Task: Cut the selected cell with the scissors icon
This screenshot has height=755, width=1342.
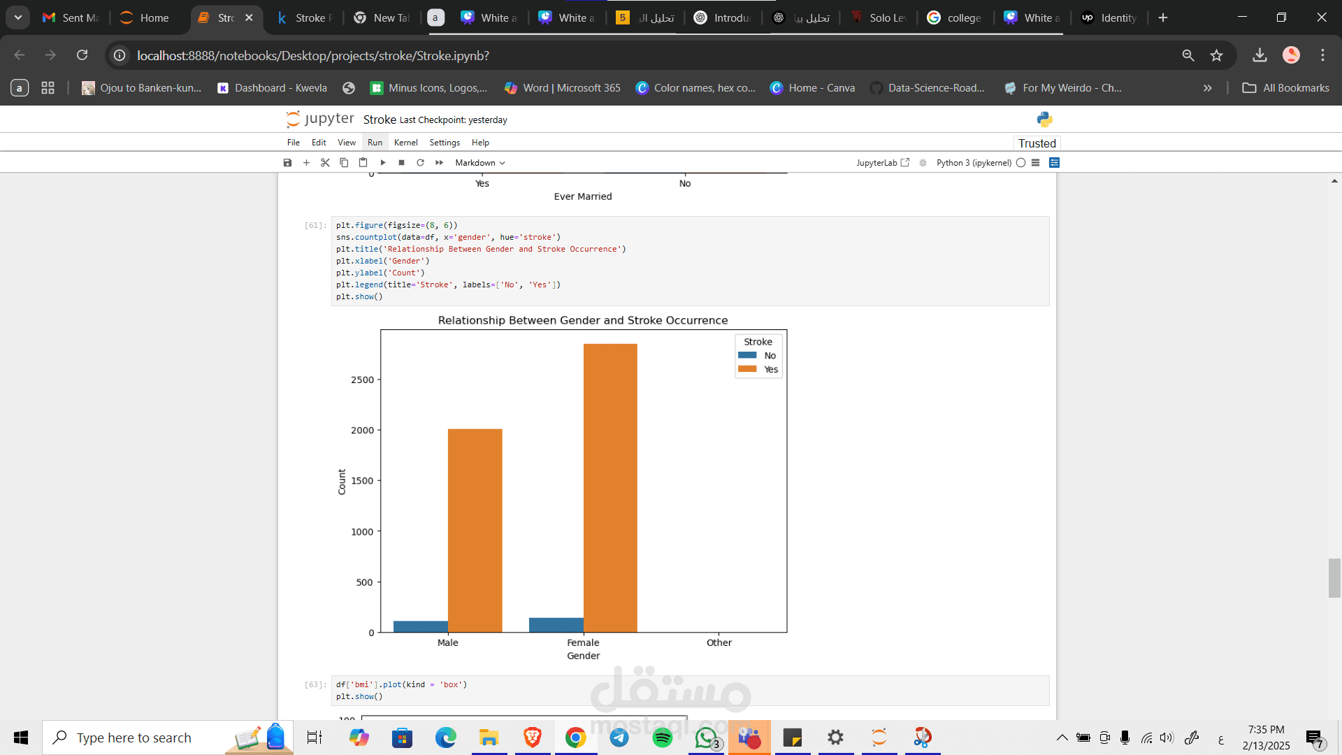Action: 325,163
